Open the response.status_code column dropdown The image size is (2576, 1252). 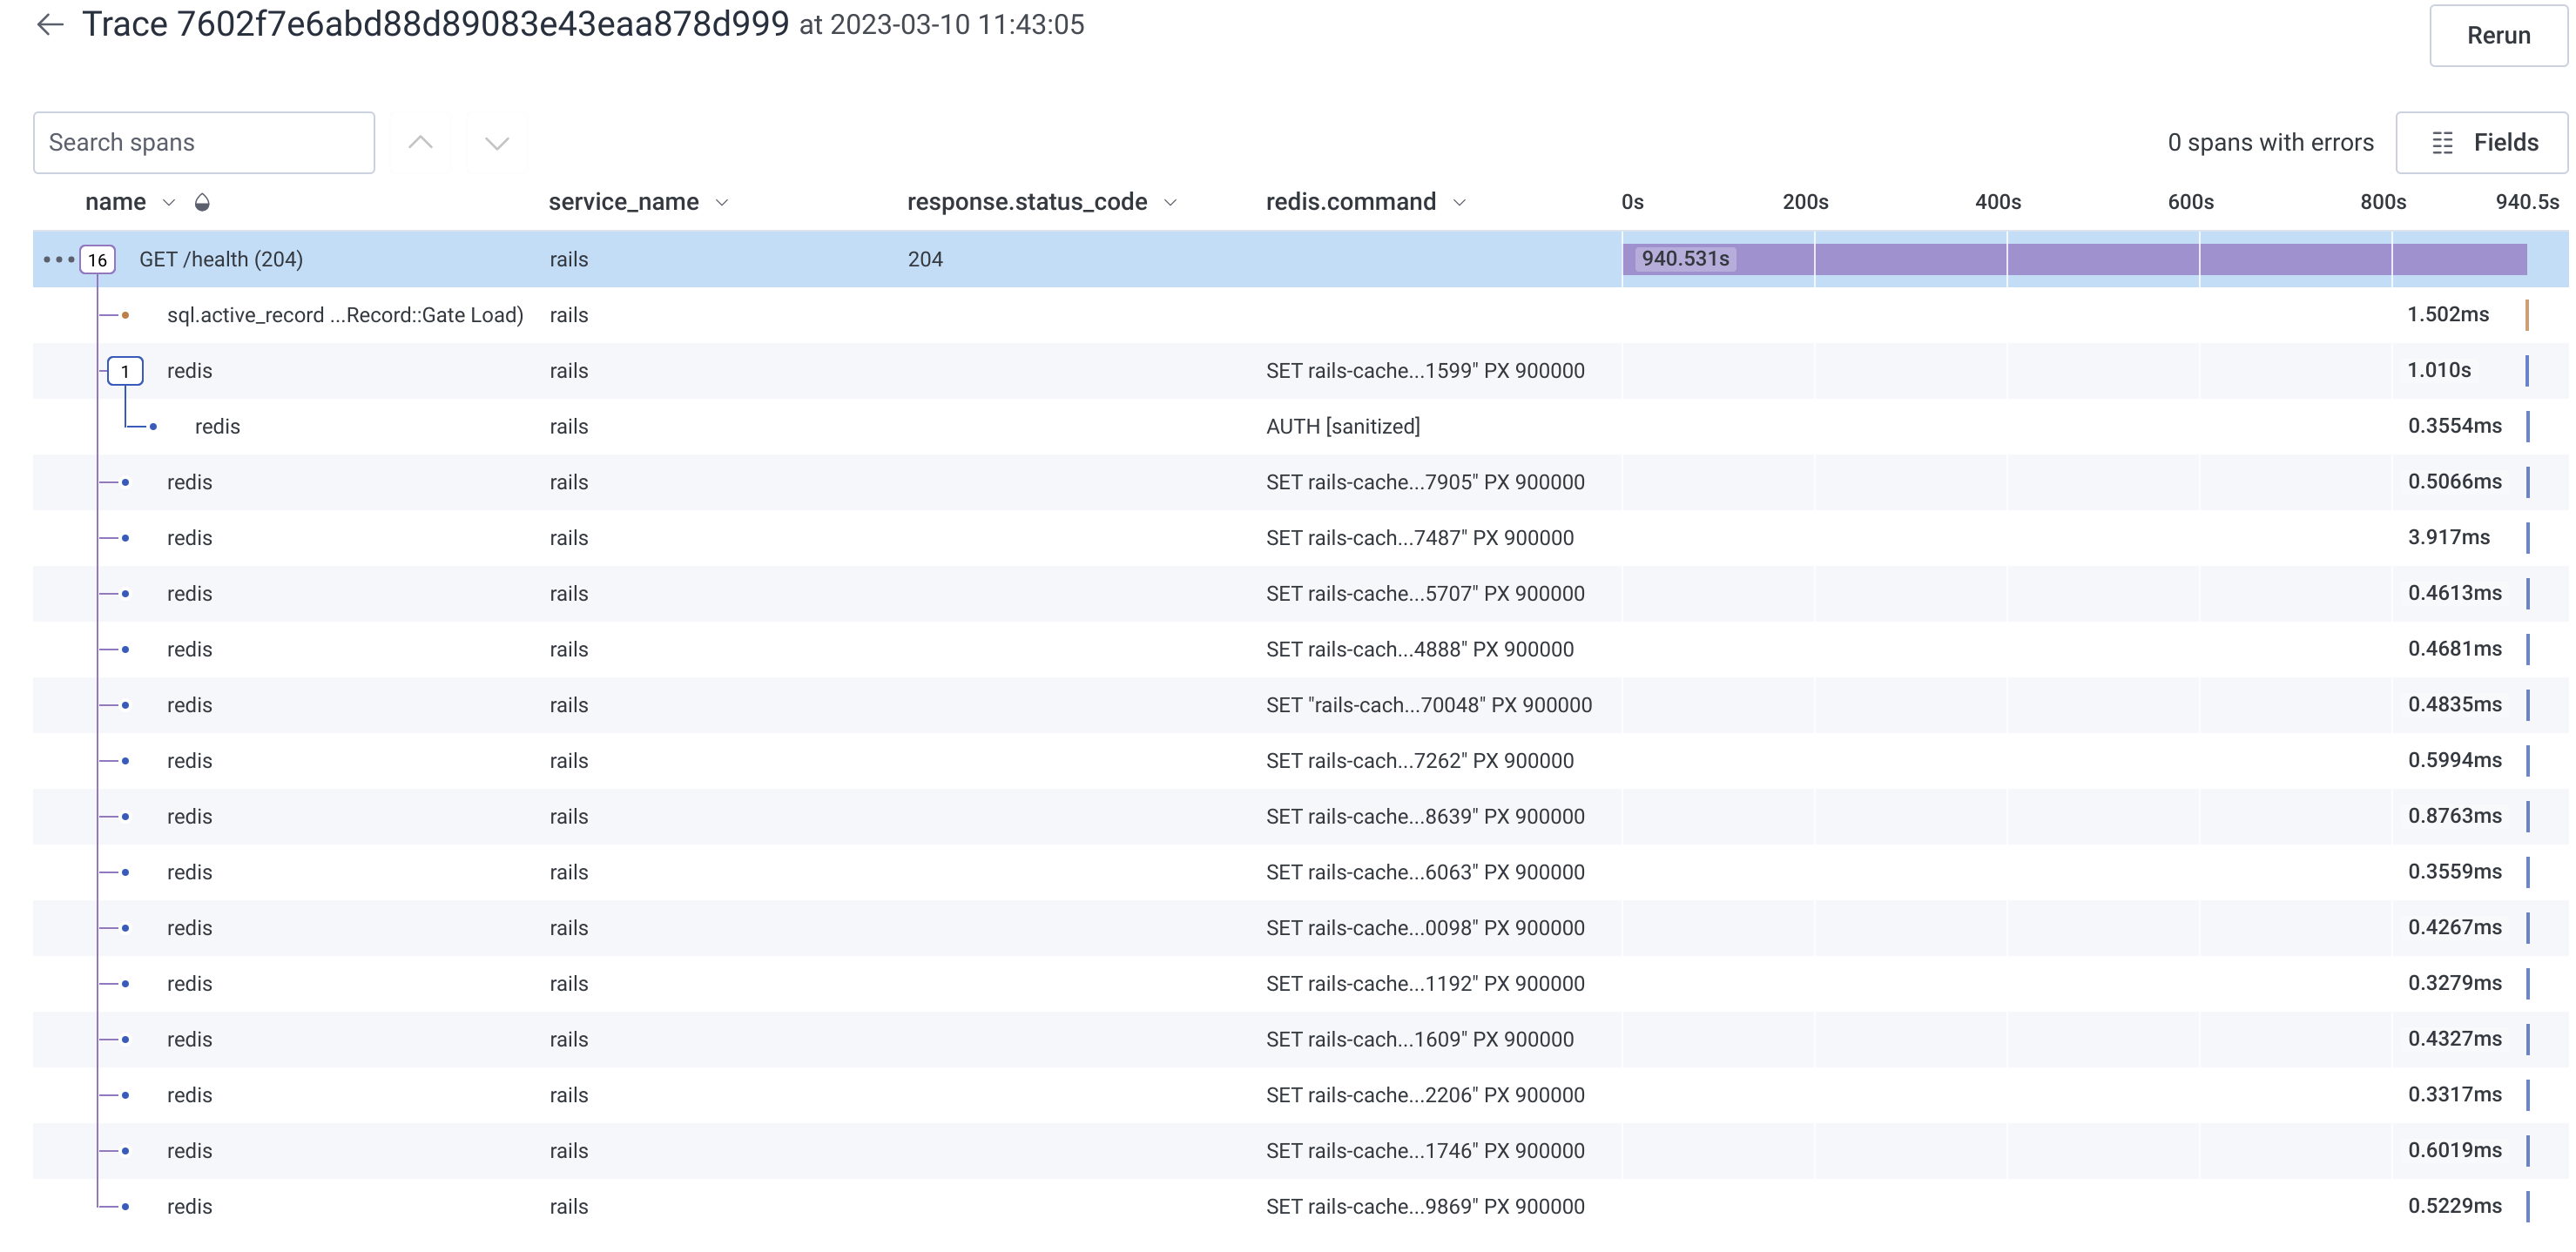click(x=1170, y=201)
